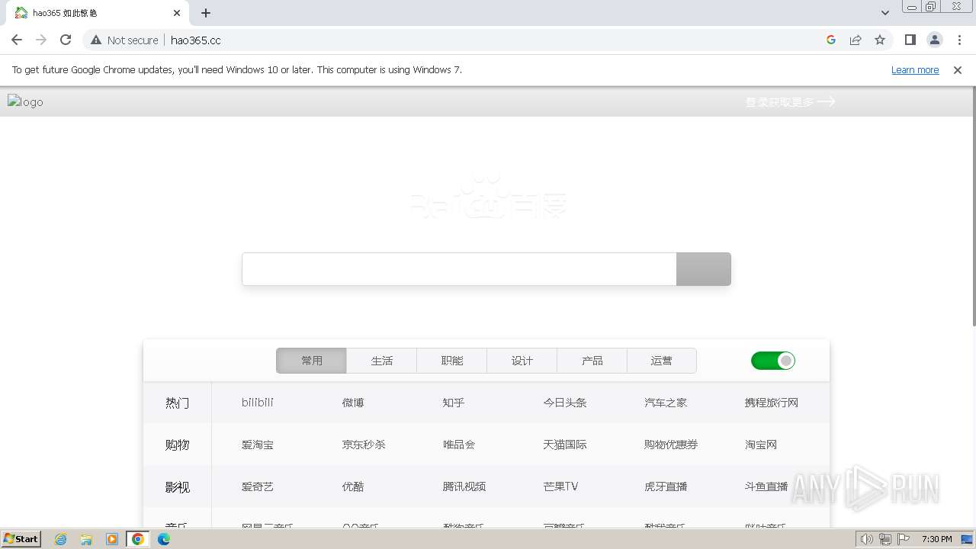This screenshot has width=976, height=549.
Task: Open the 汽车之家 link
Action: [666, 403]
